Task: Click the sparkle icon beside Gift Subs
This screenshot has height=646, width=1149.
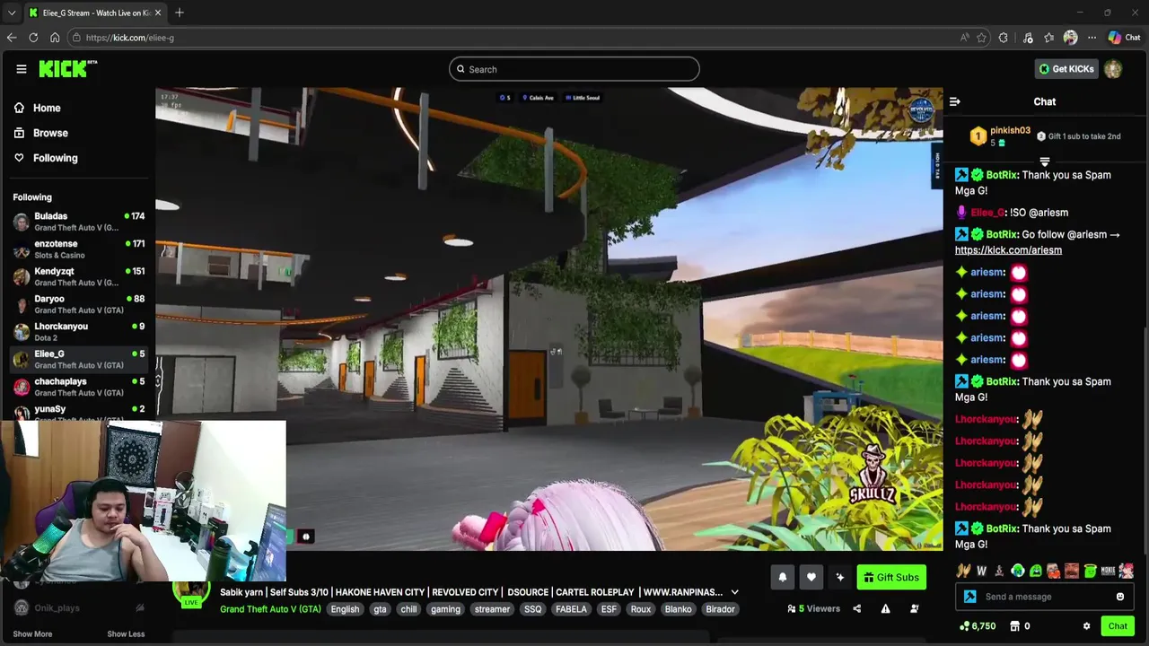Action: tap(840, 578)
